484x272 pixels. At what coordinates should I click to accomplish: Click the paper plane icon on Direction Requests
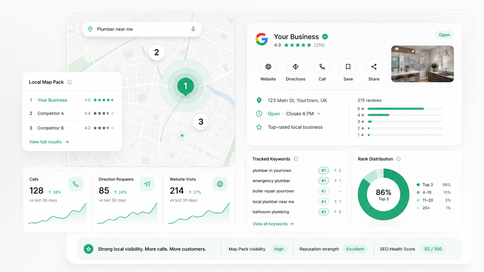(x=147, y=184)
